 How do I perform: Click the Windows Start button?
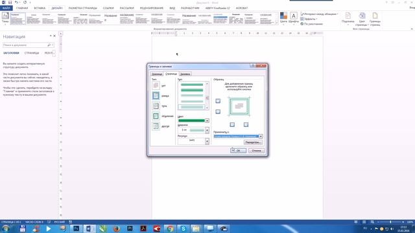[6, 228]
